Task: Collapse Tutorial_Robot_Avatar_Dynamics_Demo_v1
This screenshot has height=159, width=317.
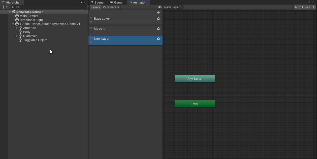Action: [x=13, y=24]
